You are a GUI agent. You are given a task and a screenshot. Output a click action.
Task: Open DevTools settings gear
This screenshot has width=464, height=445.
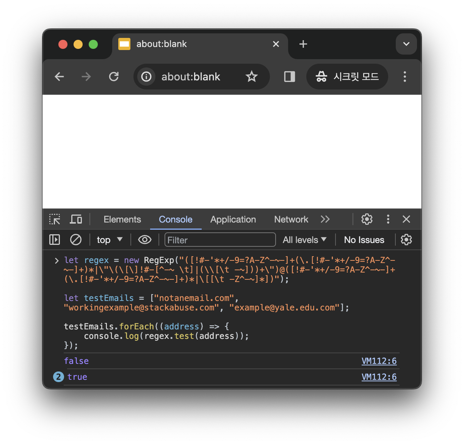coord(367,219)
